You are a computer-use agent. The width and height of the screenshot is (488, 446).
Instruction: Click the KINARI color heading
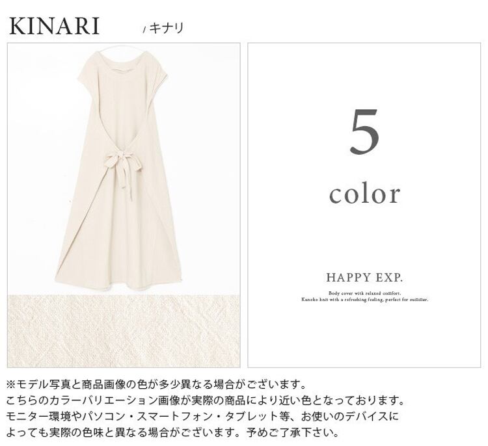point(55,26)
